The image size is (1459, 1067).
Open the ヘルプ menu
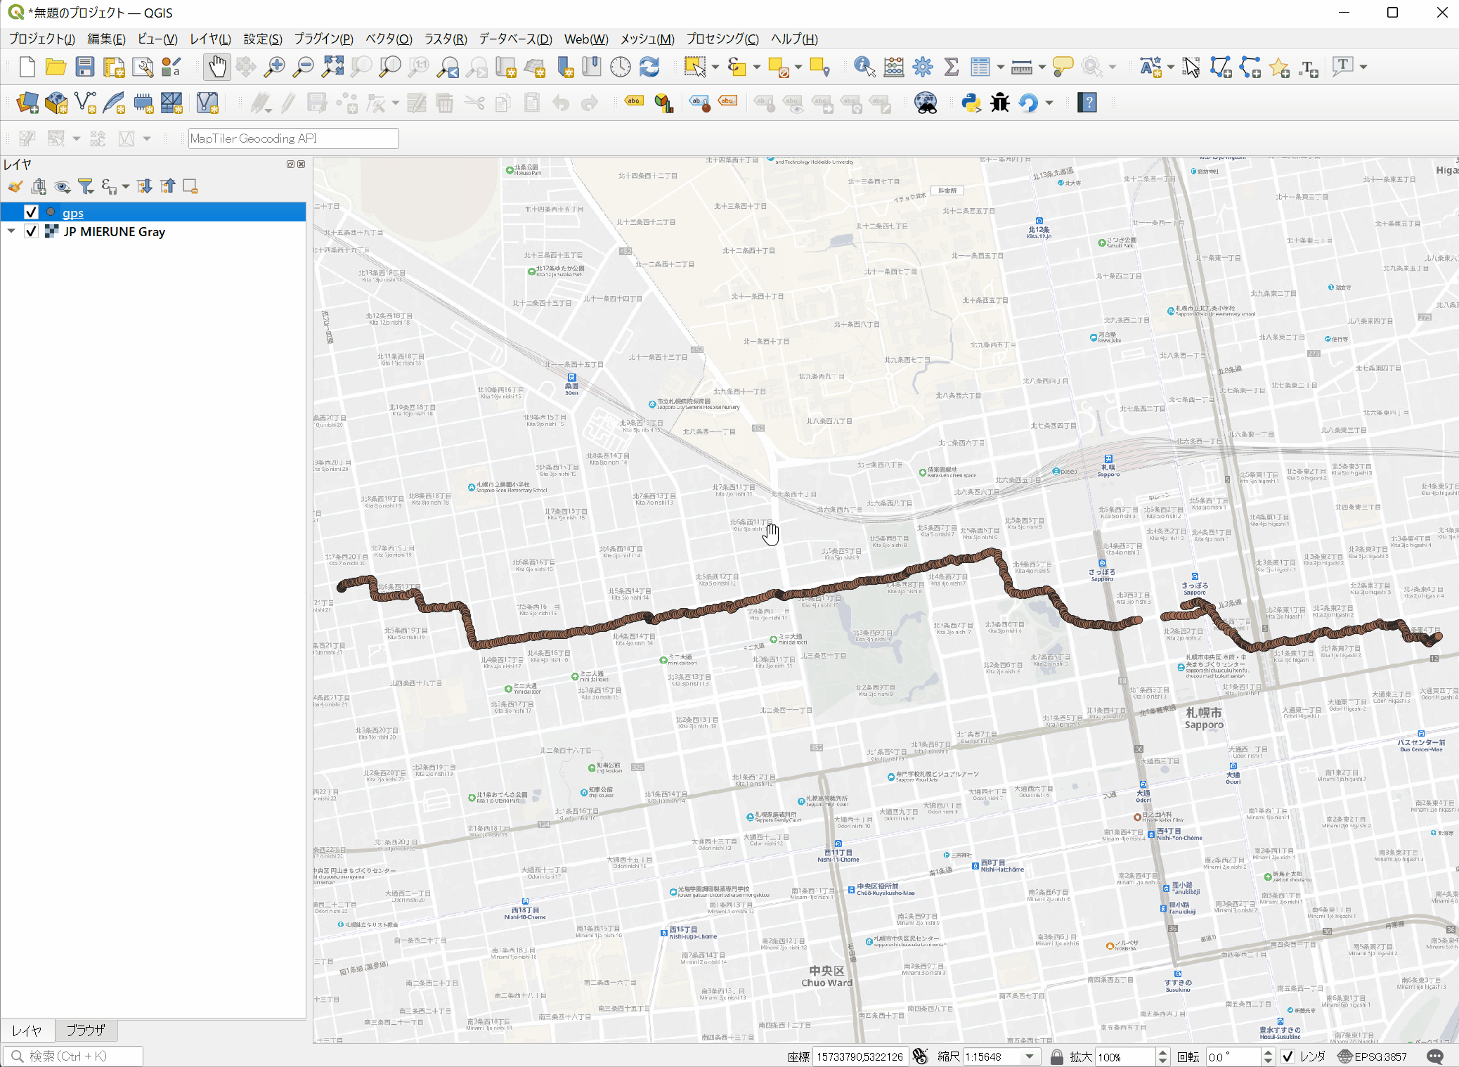coord(794,39)
